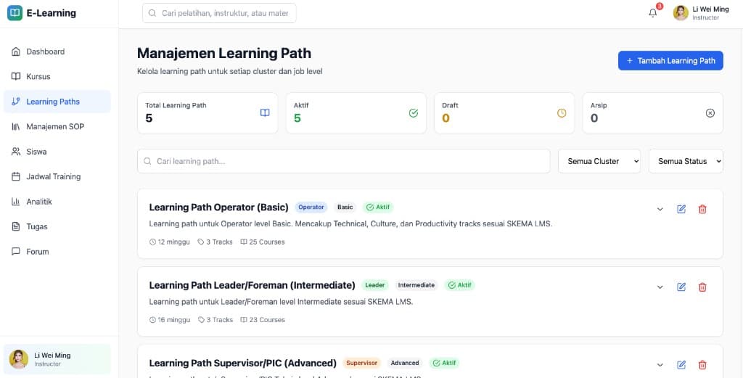Click the Manajemen Learning Path heading

224,54
